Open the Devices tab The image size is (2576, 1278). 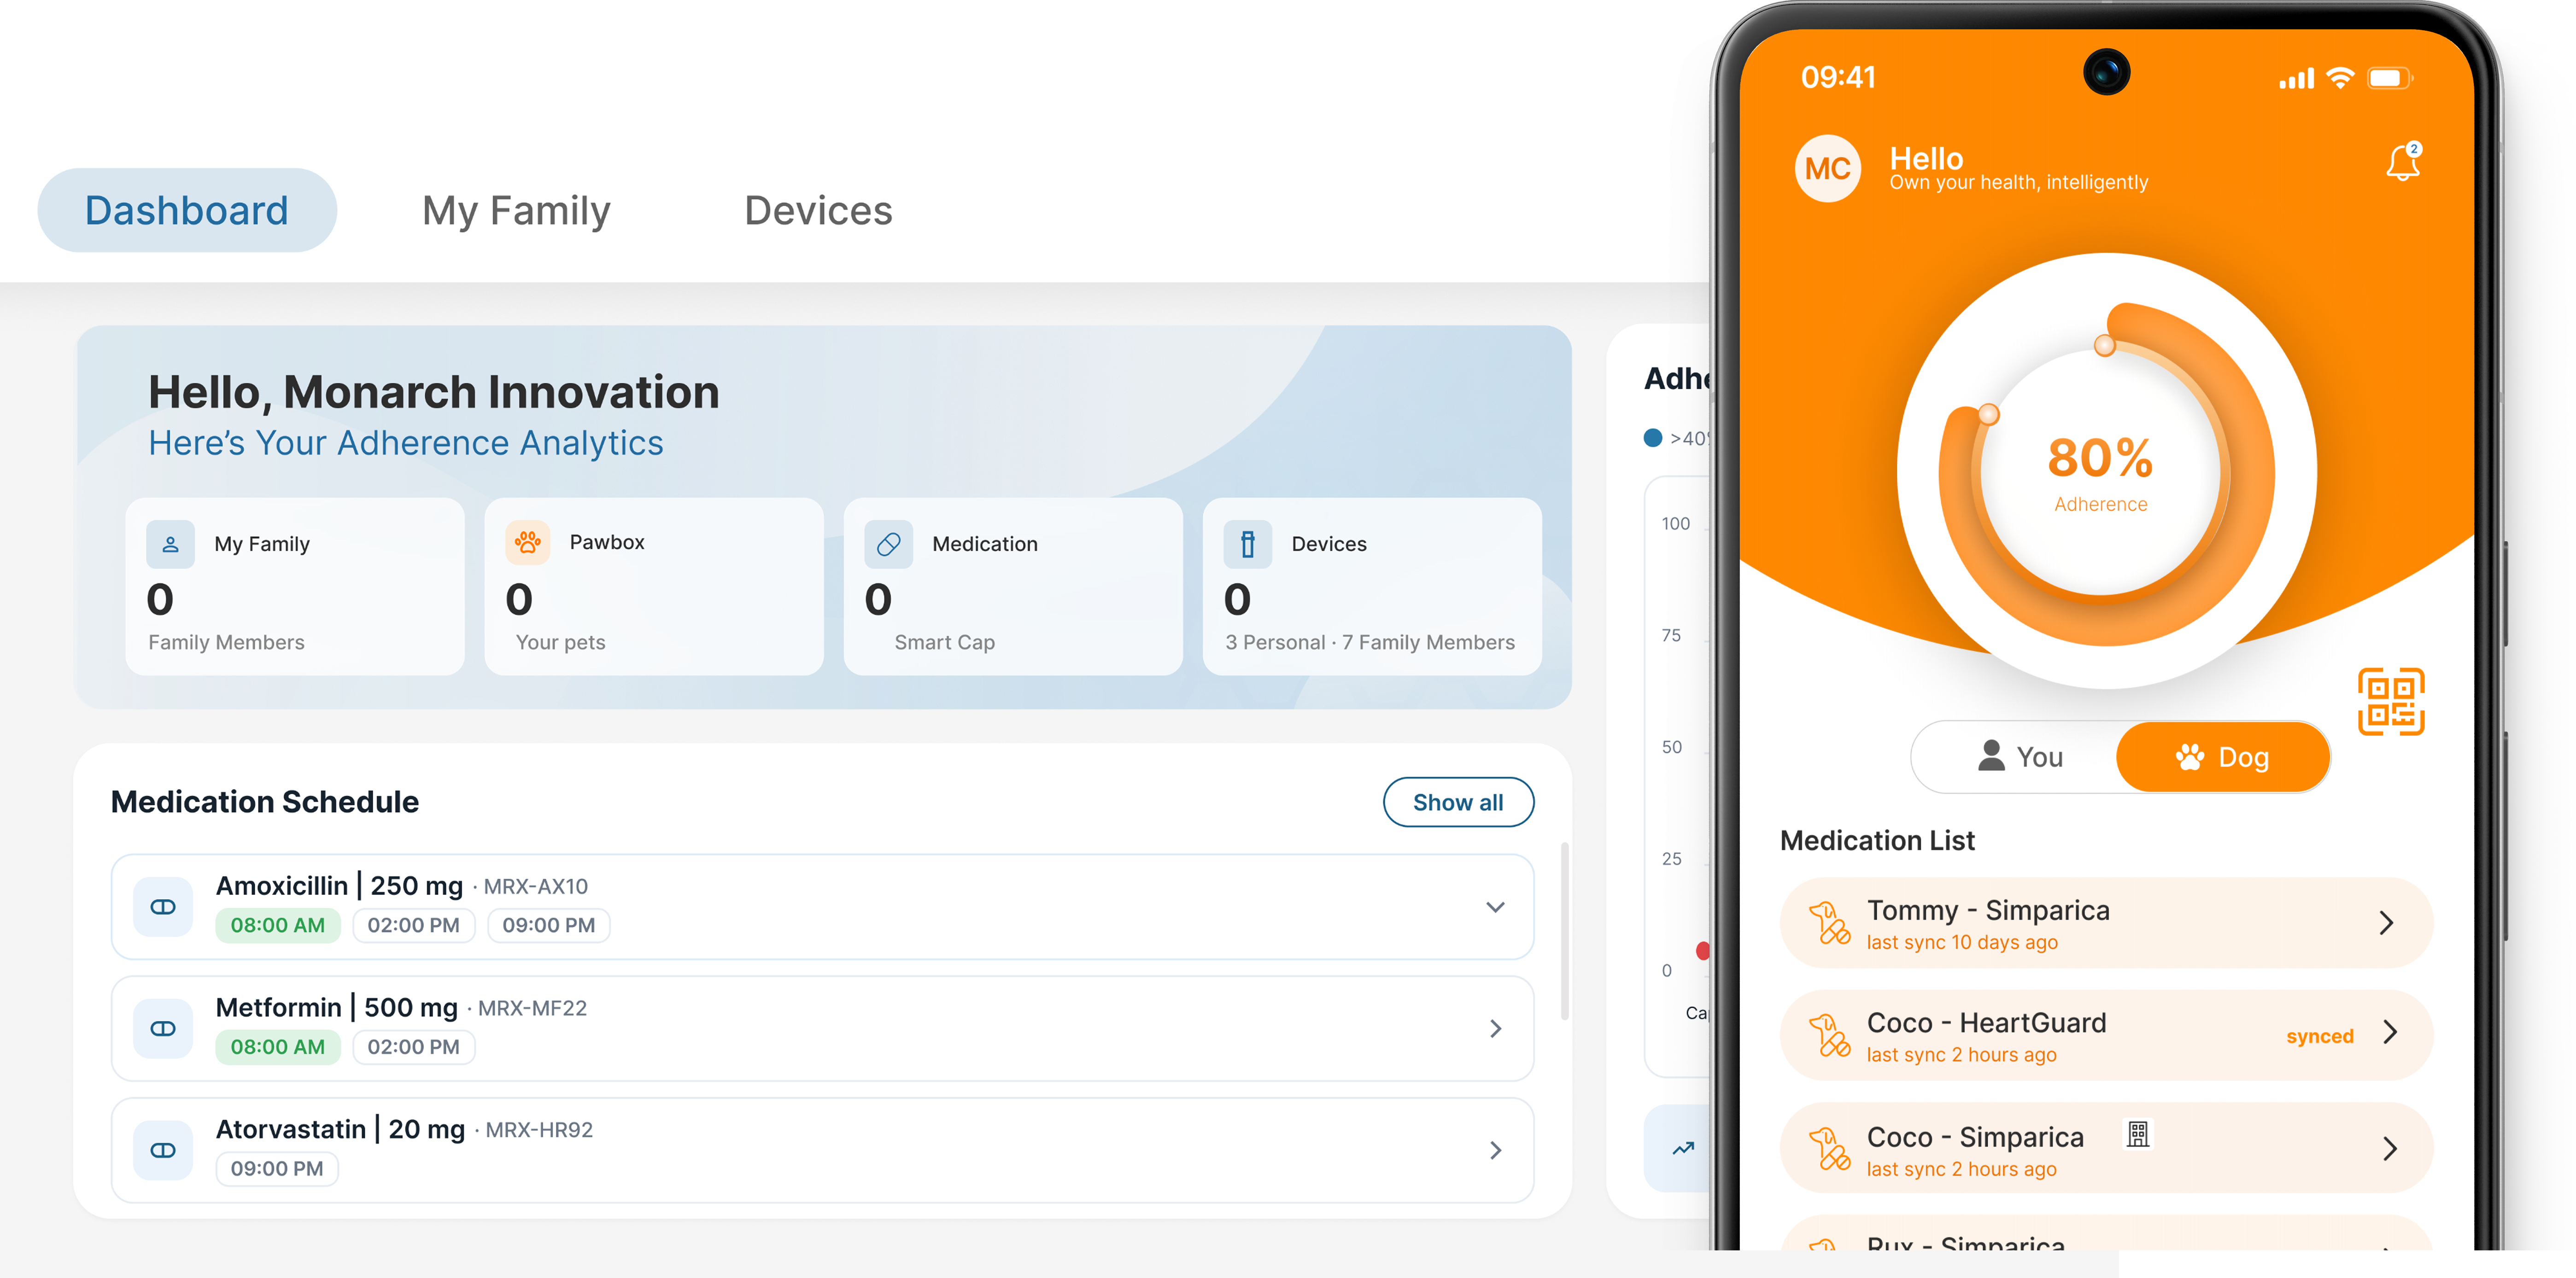(x=818, y=211)
